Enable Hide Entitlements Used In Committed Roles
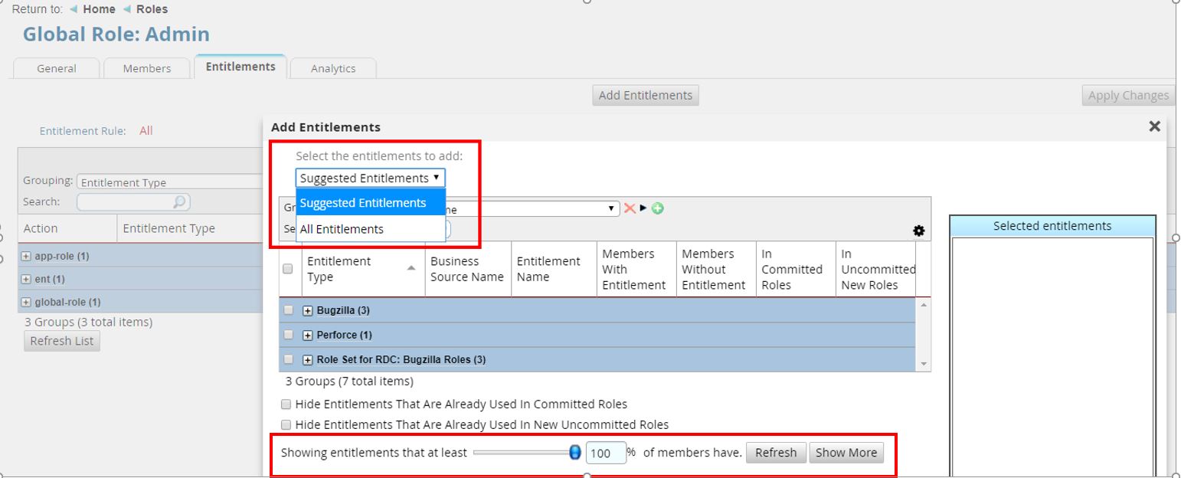Screen dimensions: 1181x478 (x=286, y=404)
